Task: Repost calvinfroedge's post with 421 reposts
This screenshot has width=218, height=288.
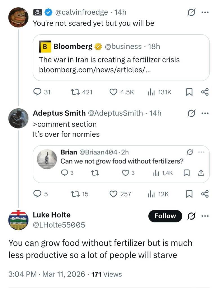Action: click(x=74, y=92)
